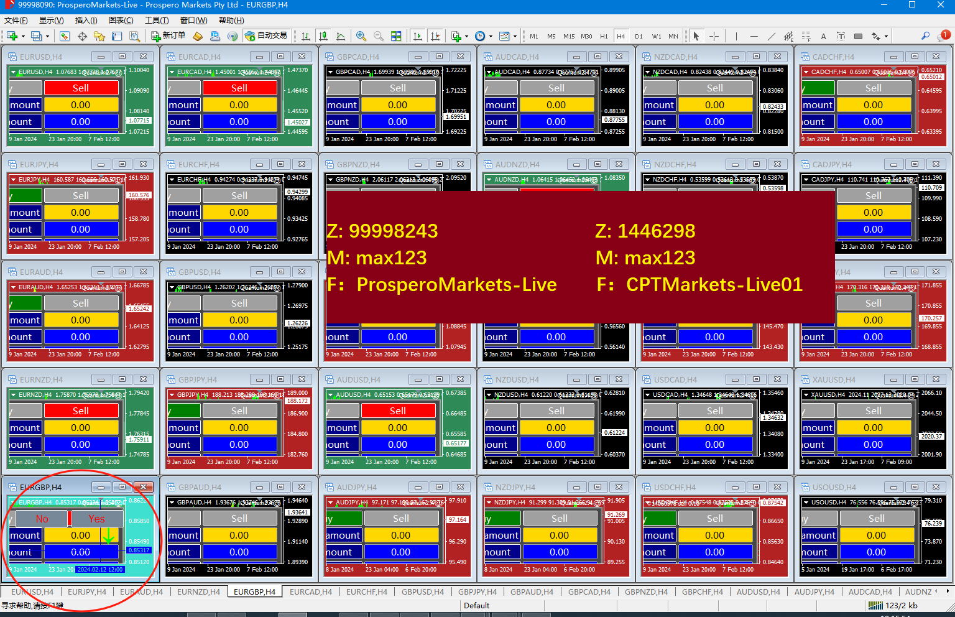Toggle chart auto scroll button
Viewport: 955px width, 617px height.
418,36
